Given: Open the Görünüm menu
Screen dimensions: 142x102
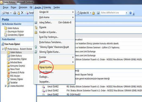Looking at the screenshot, I should click(x=23, y=7).
